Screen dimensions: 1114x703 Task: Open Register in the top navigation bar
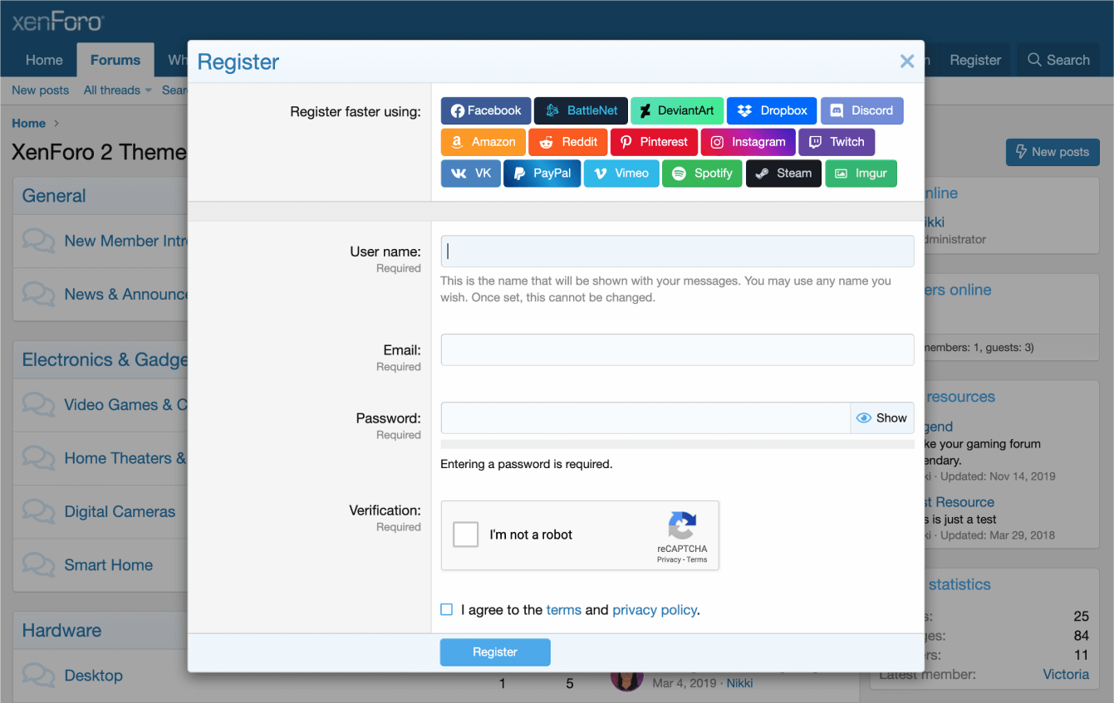[975, 60]
